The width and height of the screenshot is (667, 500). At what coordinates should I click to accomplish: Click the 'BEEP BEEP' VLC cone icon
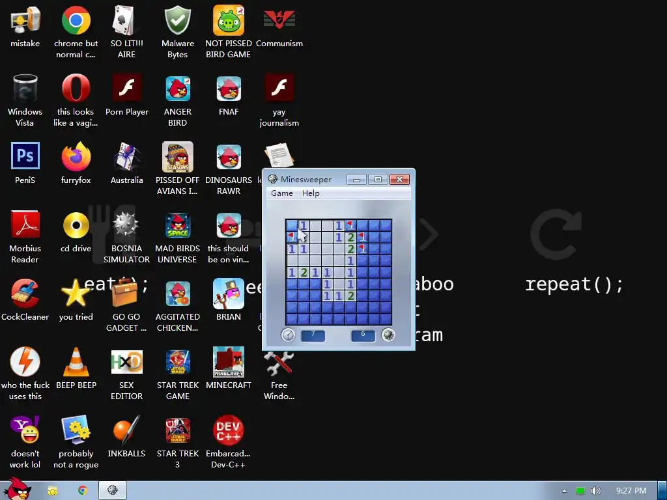coord(76,362)
